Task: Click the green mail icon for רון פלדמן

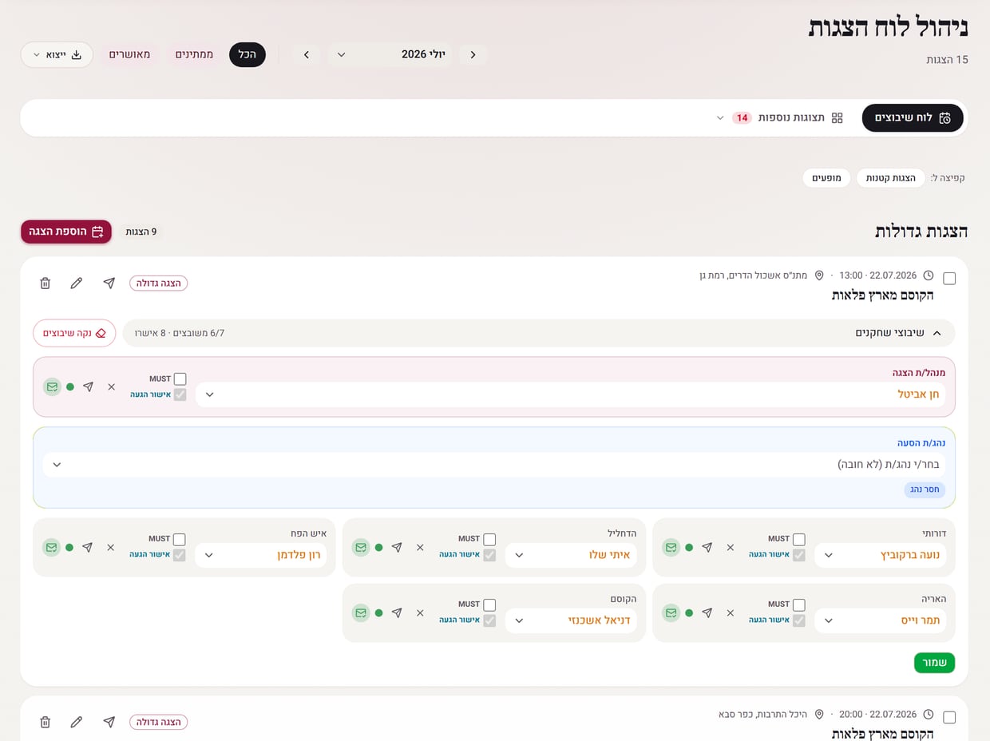Action: click(52, 548)
